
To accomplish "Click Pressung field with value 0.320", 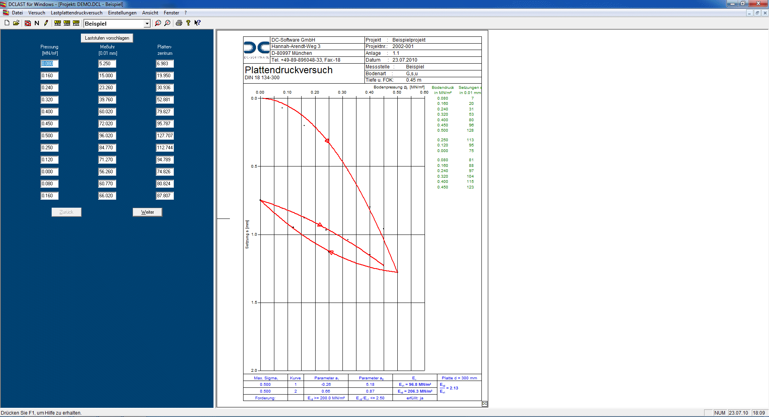I will point(50,100).
